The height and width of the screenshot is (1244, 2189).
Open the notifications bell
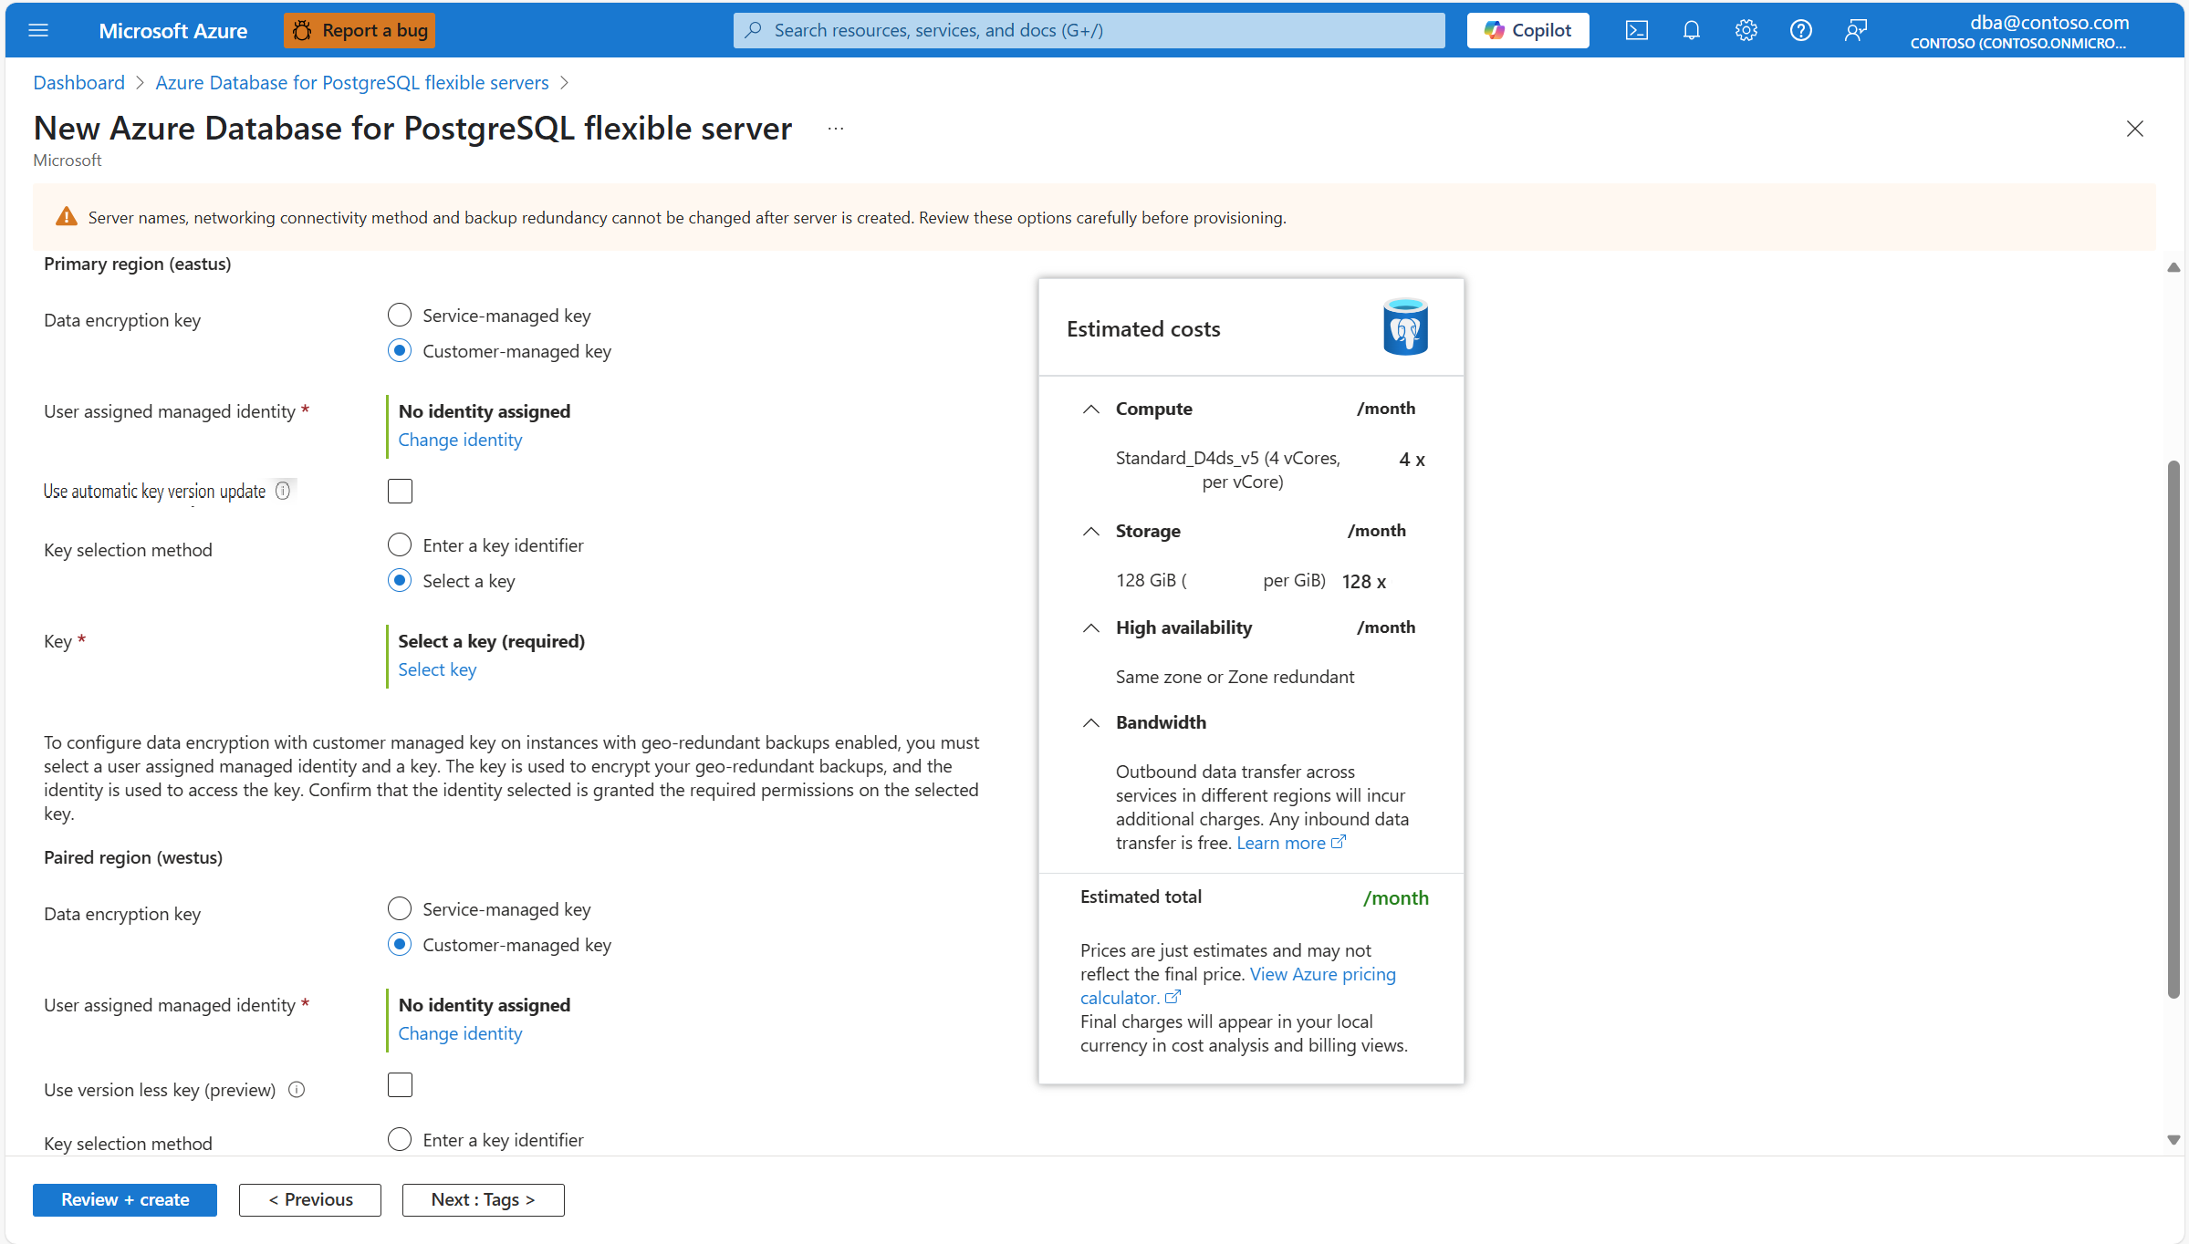(1691, 30)
